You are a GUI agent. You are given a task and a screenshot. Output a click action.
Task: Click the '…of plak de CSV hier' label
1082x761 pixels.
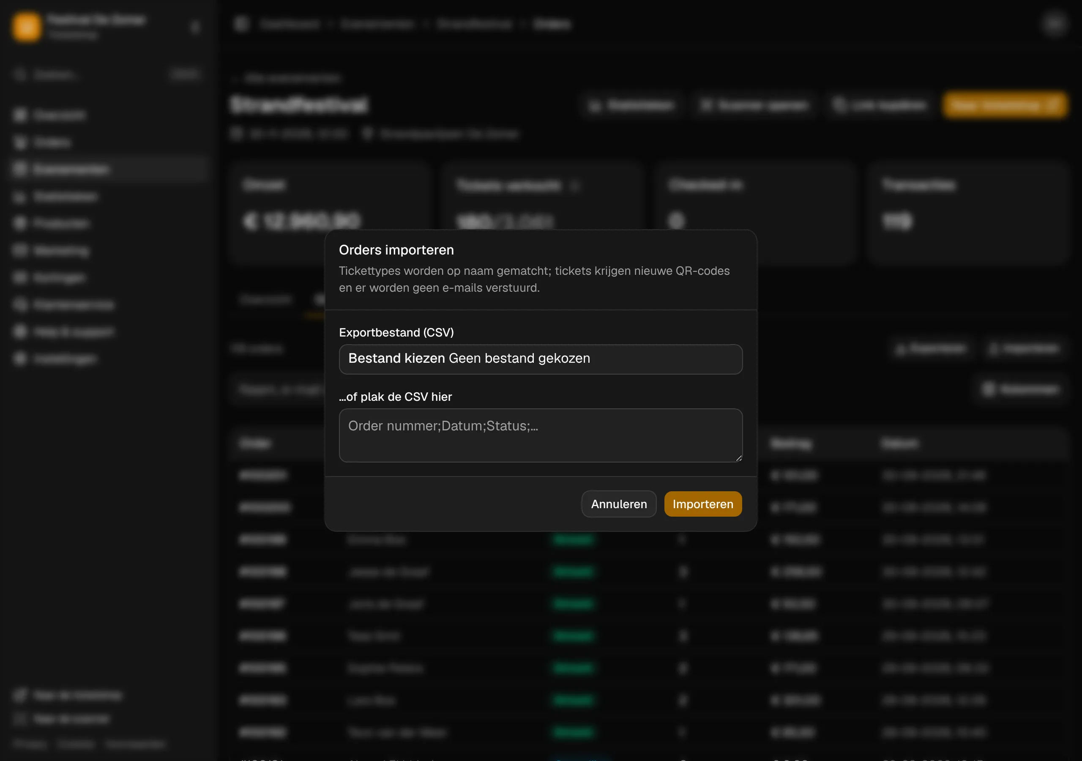pyautogui.click(x=395, y=397)
